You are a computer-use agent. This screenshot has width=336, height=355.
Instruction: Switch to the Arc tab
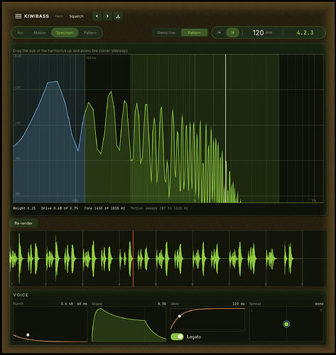click(x=20, y=33)
